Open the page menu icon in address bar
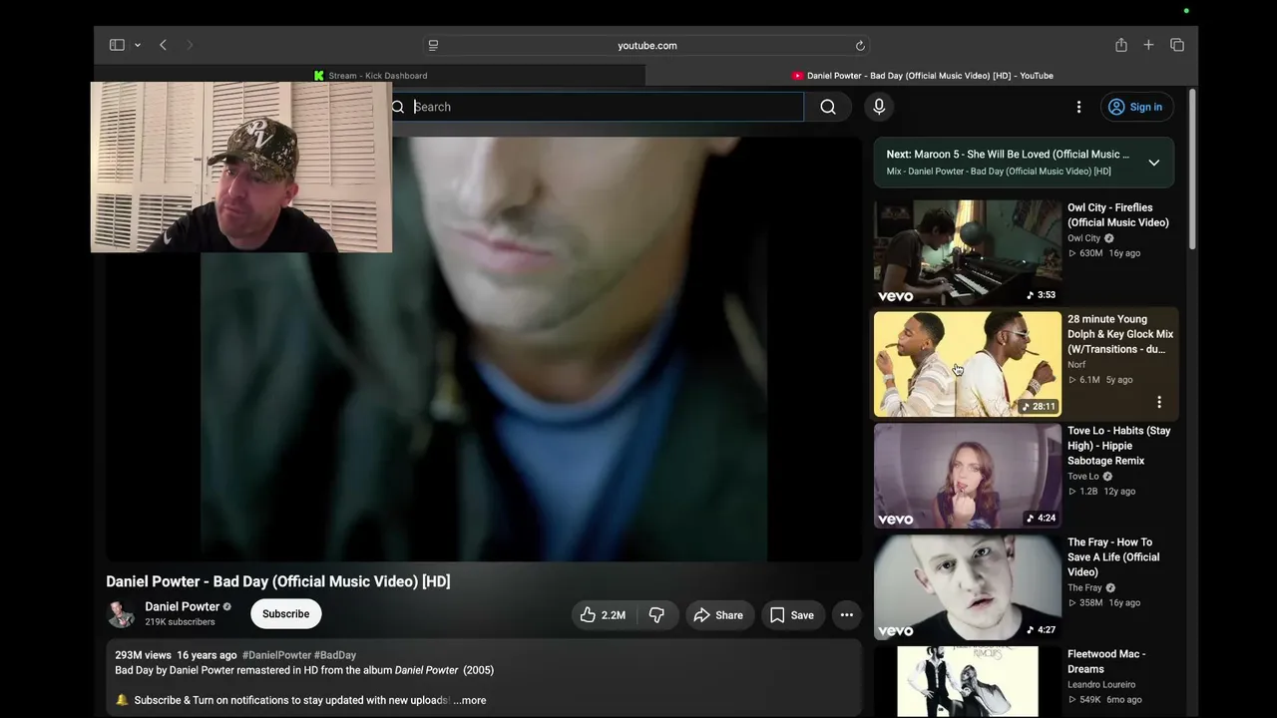Image resolution: width=1277 pixels, height=718 pixels. click(x=433, y=45)
